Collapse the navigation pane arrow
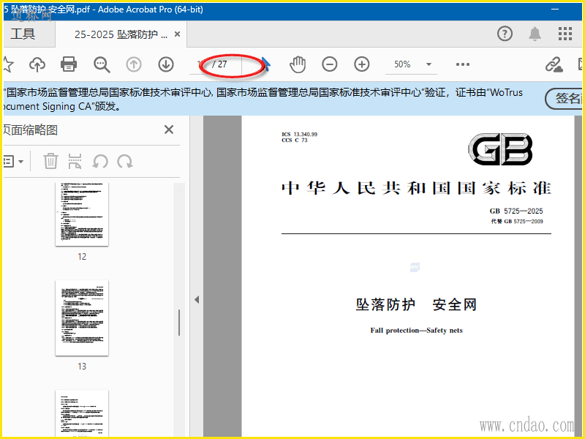585x439 pixels. (197, 299)
